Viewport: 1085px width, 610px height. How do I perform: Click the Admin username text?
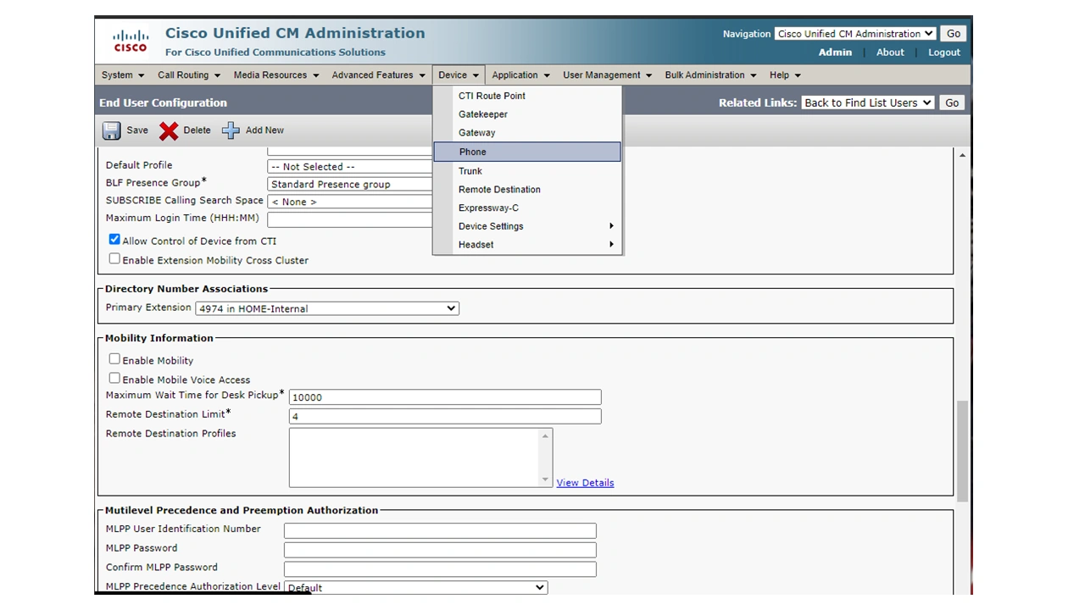tap(835, 53)
